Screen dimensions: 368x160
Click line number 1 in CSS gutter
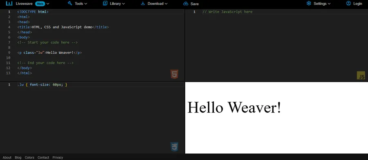coord(9,85)
